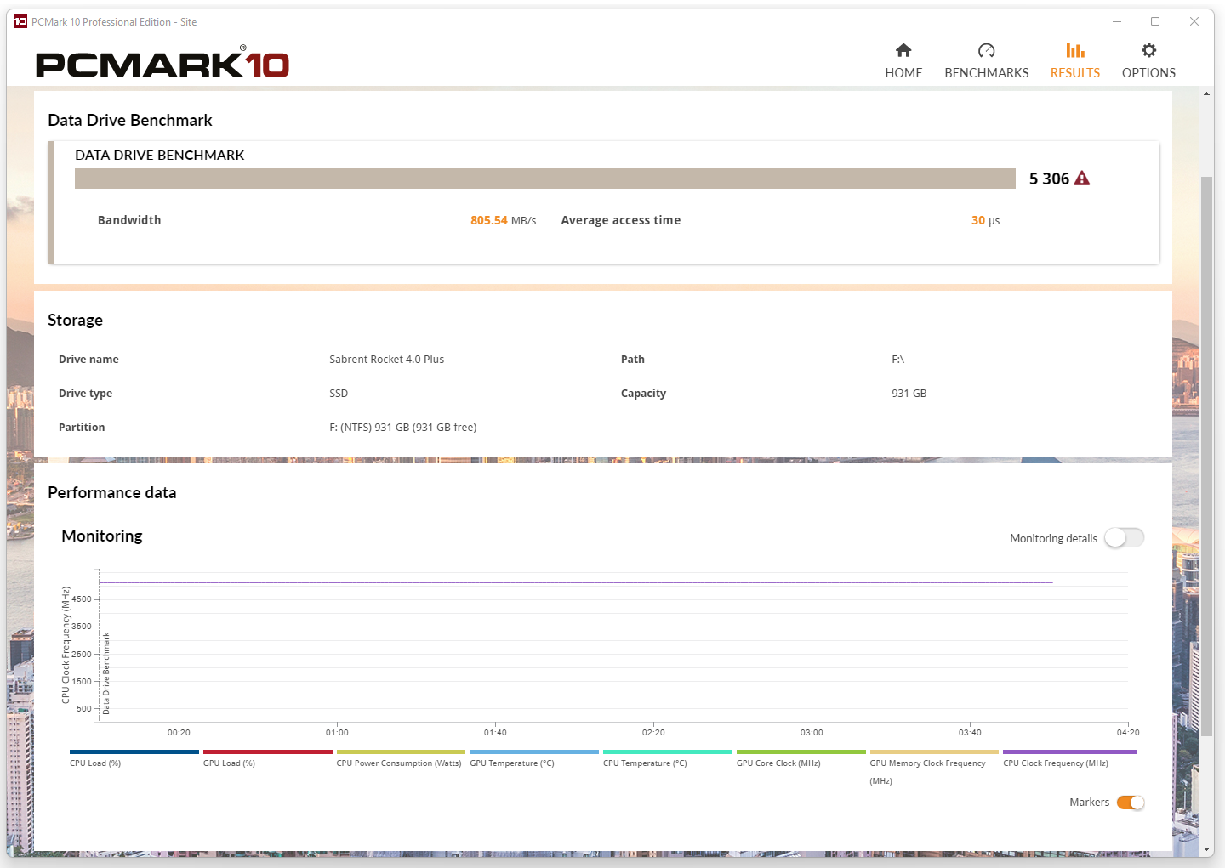
Task: Click the CPU Clock Frequency chart line
Action: (x=576, y=582)
